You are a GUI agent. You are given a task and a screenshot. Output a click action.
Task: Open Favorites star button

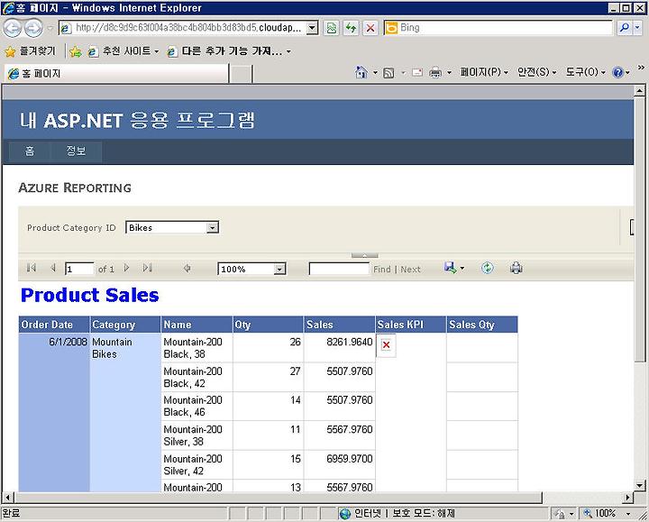point(10,51)
